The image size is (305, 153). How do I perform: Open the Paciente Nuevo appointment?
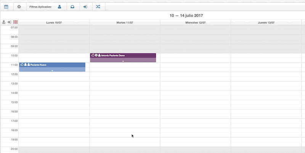[x=52, y=67]
